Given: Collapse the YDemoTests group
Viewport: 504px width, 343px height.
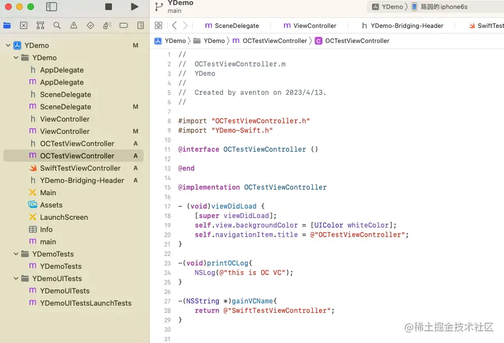Looking at the screenshot, I should (x=16, y=254).
